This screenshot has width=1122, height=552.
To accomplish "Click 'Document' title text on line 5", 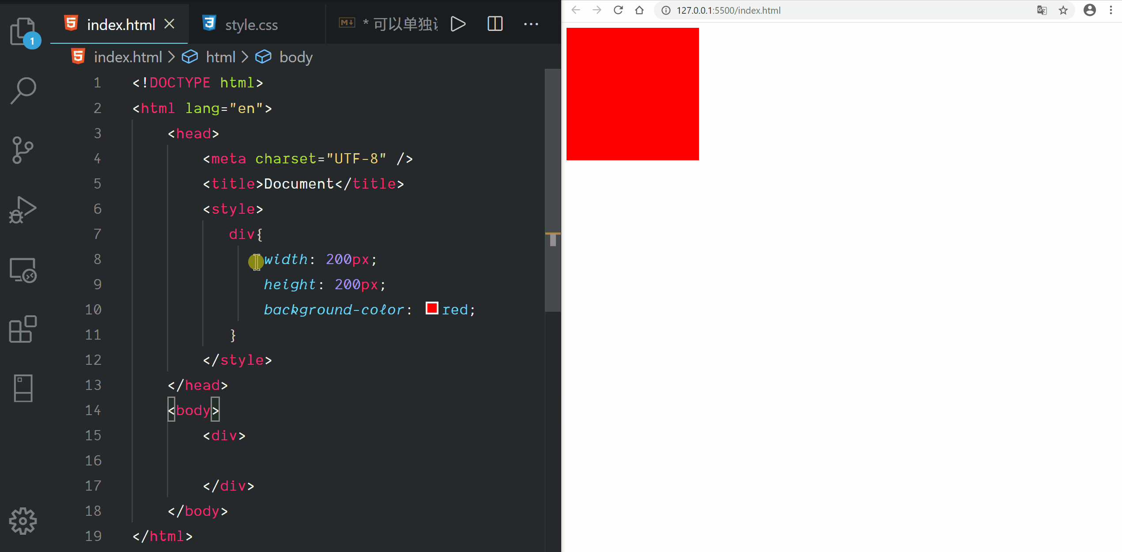I will click(x=299, y=184).
